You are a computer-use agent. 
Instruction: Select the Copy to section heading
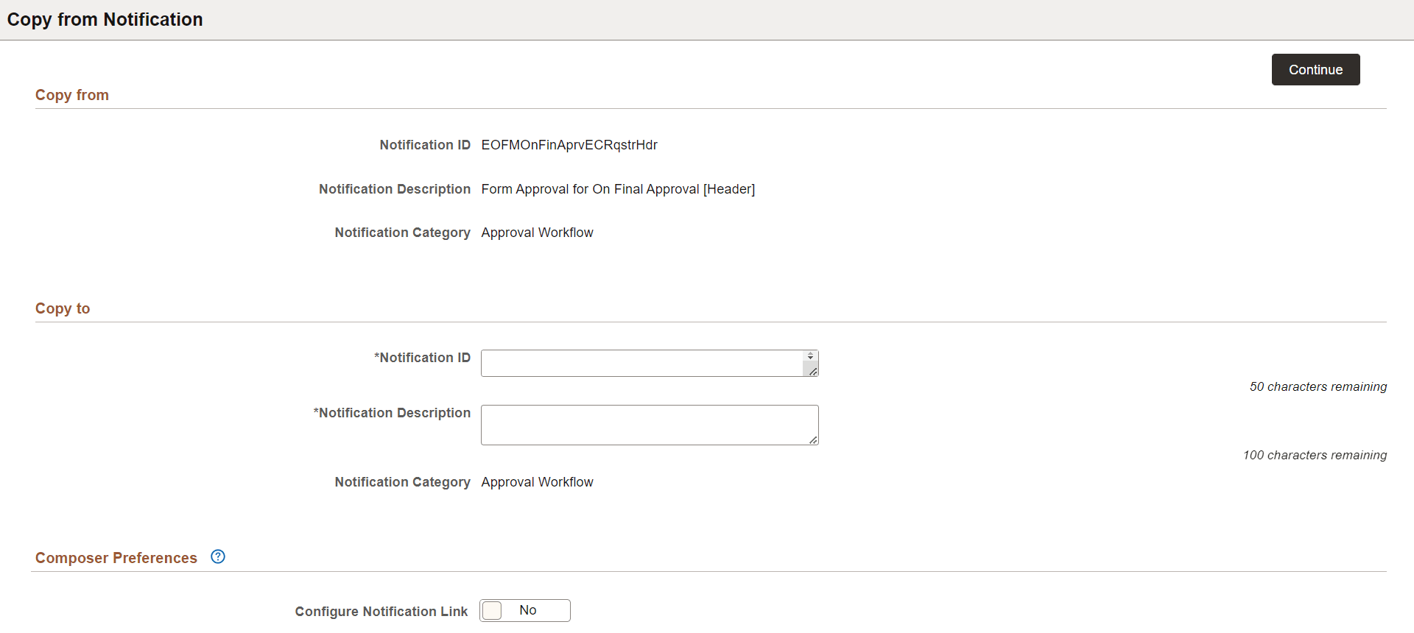click(x=63, y=308)
